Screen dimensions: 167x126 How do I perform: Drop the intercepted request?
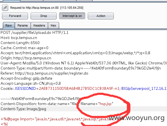[x=44, y=16]
